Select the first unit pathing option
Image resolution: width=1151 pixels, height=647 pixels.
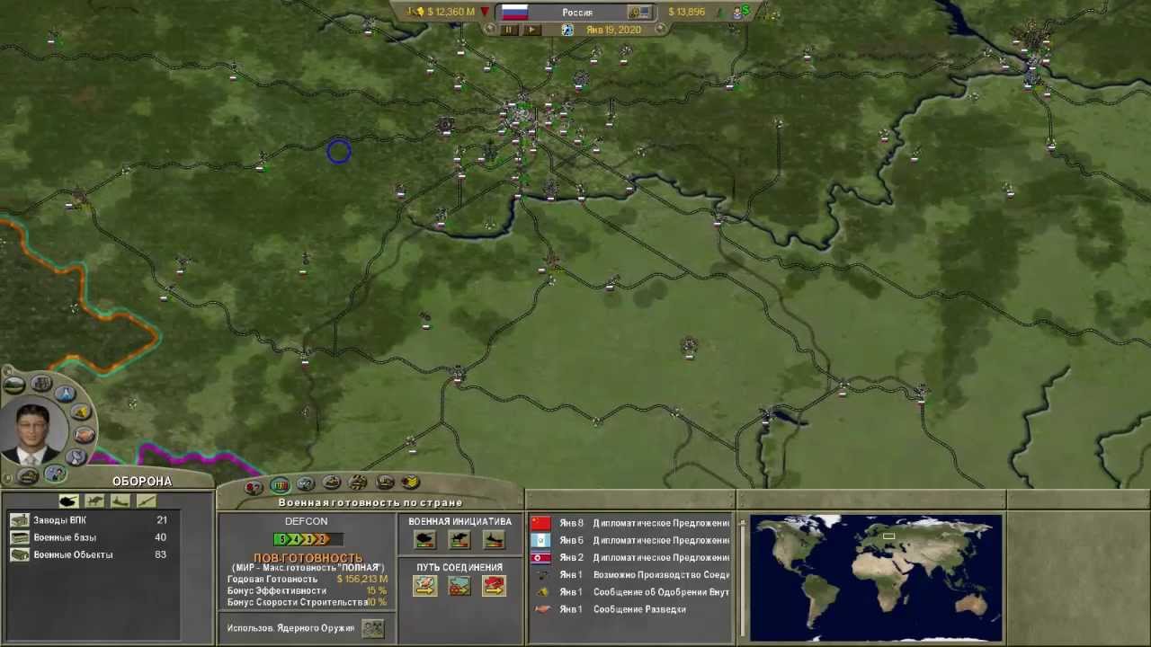[425, 586]
